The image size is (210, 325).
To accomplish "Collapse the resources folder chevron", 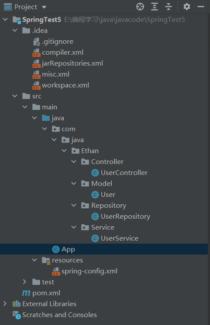I will (34, 260).
